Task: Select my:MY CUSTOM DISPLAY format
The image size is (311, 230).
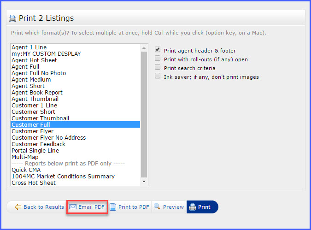Action: pyautogui.click(x=46, y=54)
